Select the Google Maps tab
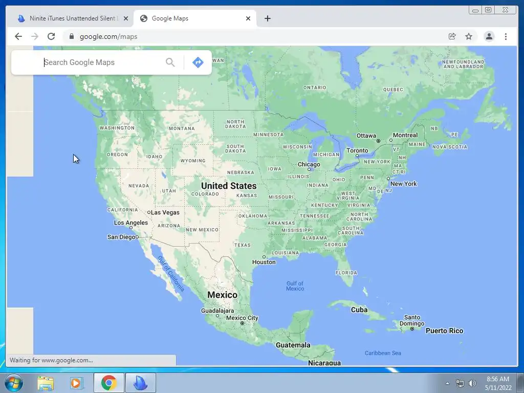Viewport: 524px width, 393px height. click(195, 18)
